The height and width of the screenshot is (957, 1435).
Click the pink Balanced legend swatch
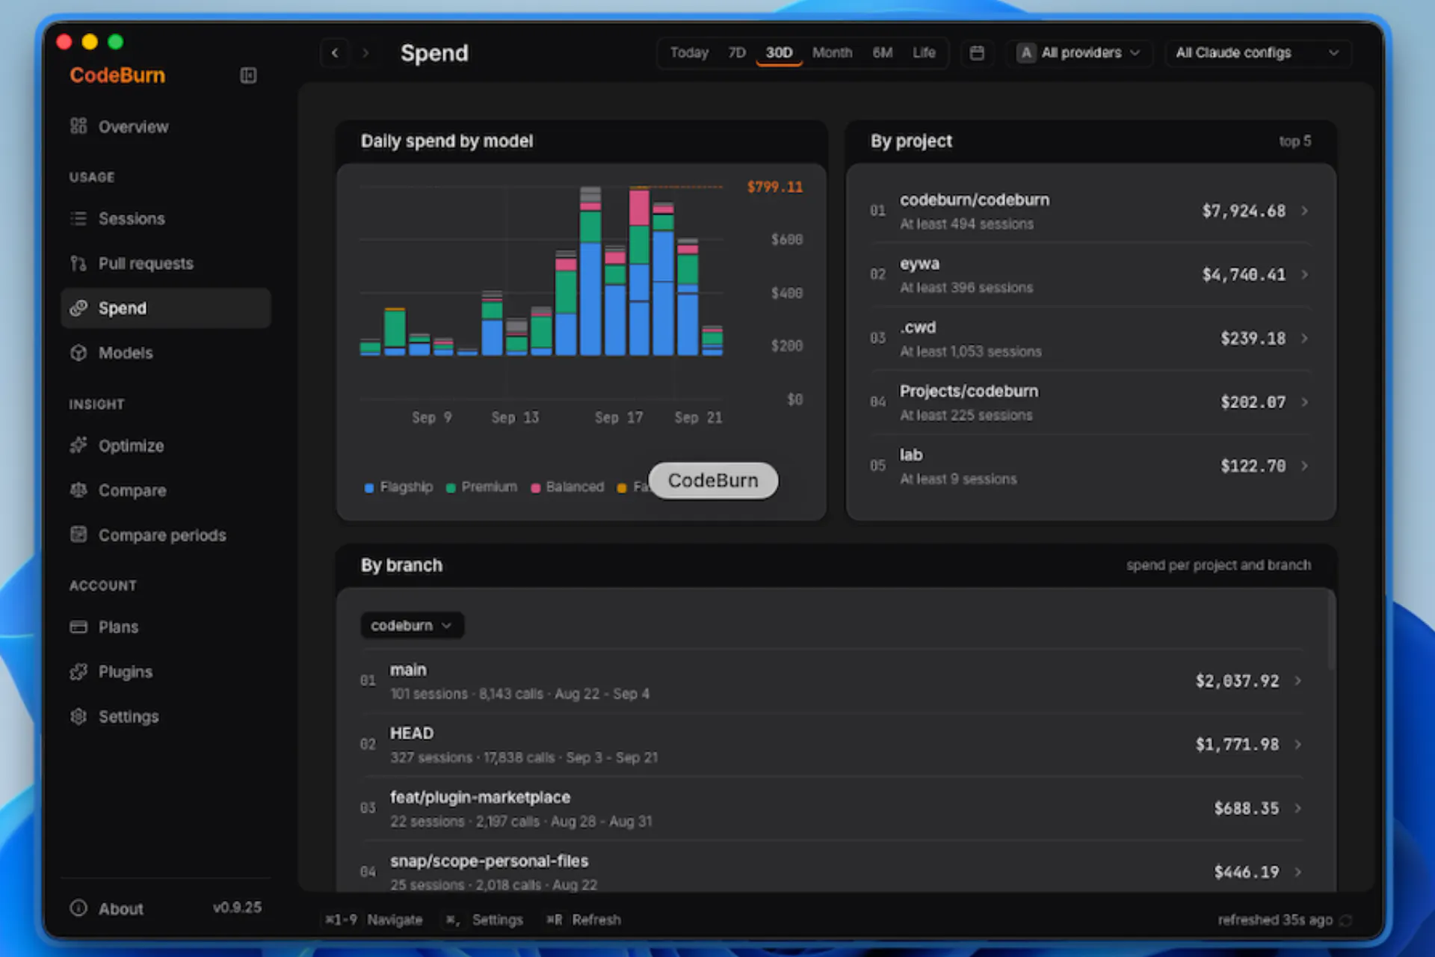pyautogui.click(x=535, y=488)
